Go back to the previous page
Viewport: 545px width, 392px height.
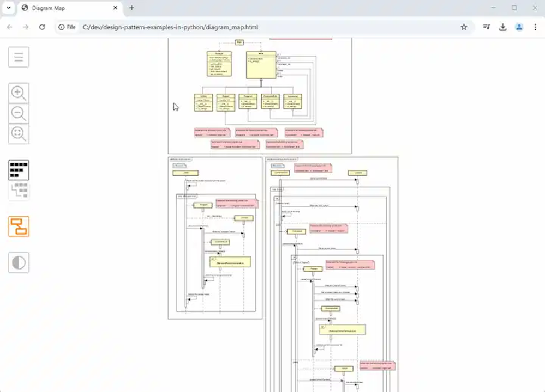tap(9, 27)
